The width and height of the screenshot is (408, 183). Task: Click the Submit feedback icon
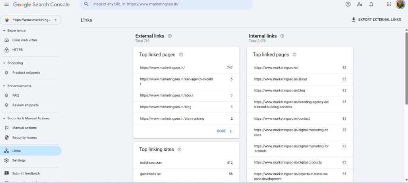(7, 173)
